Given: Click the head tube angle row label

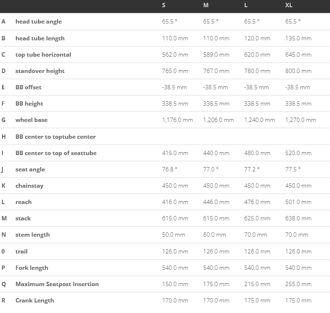Looking at the screenshot, I should pos(38,22).
